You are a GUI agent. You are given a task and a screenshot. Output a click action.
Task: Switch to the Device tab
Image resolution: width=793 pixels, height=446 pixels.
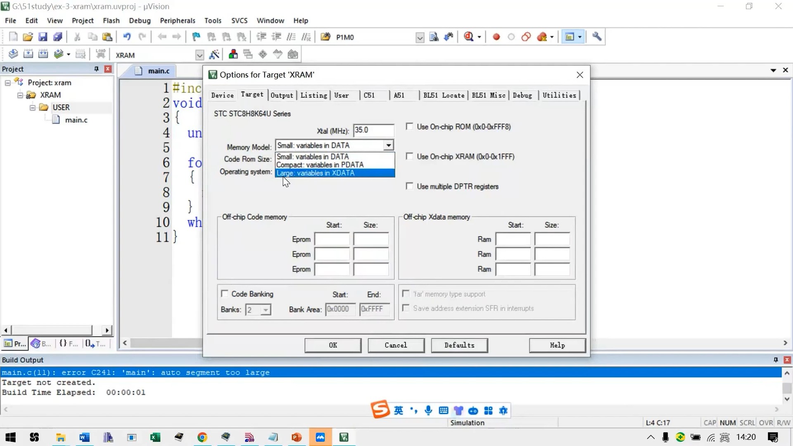222,95
